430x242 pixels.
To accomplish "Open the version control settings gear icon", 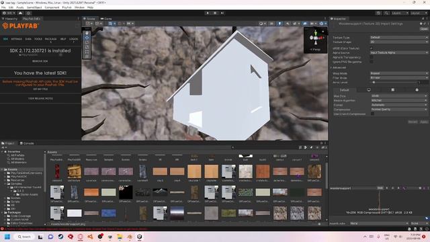I will (x=28, y=13).
